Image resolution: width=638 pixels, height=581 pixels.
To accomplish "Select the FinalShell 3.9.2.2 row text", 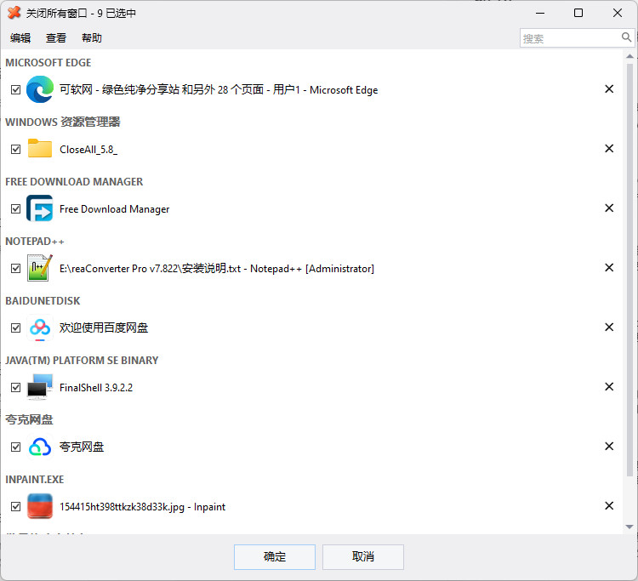I will pyautogui.click(x=96, y=387).
